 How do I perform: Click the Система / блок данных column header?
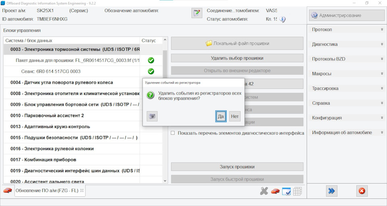coord(72,41)
